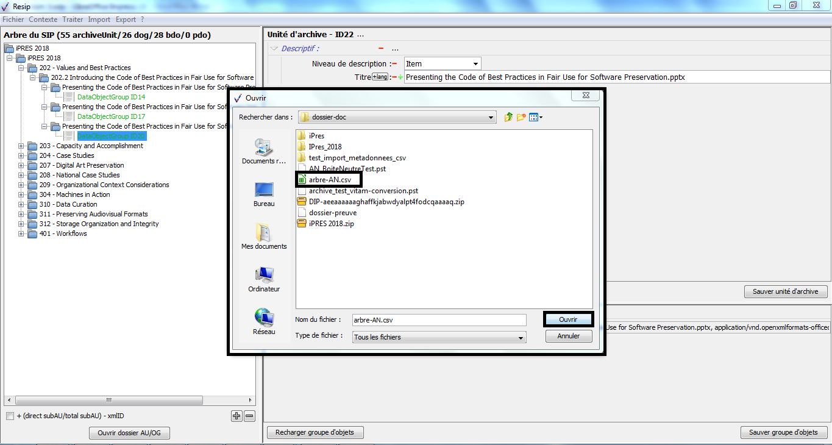This screenshot has height=445, width=832.
Task: Click the plus expand-tree button
Action: 236,416
